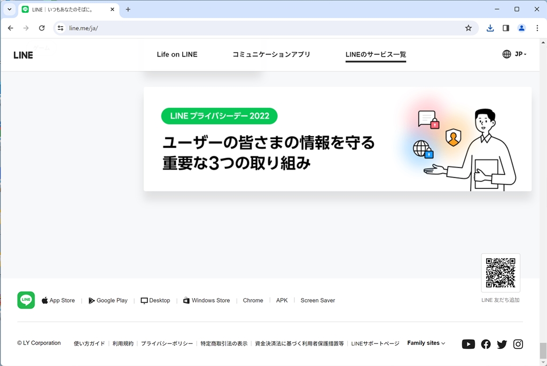Click the scrollbar up arrow

pos(543,42)
